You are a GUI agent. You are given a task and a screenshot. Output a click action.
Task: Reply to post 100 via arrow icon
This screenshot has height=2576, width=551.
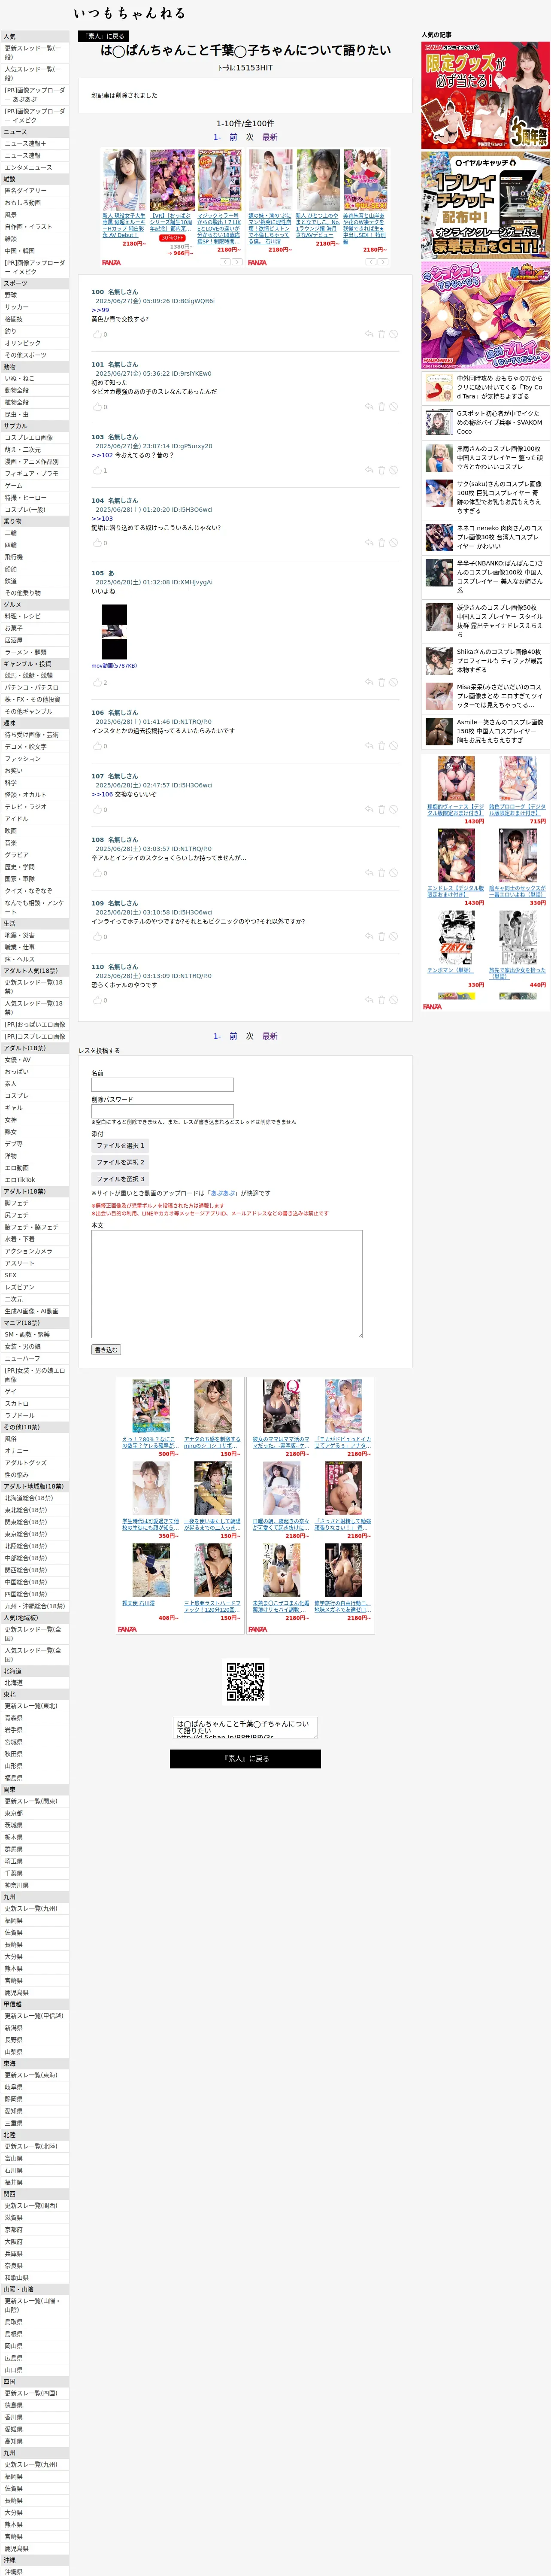coord(369,334)
